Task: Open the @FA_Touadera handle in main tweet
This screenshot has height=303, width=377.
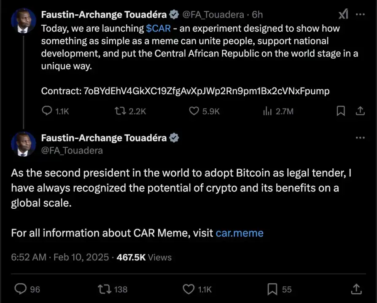Action: [72, 150]
